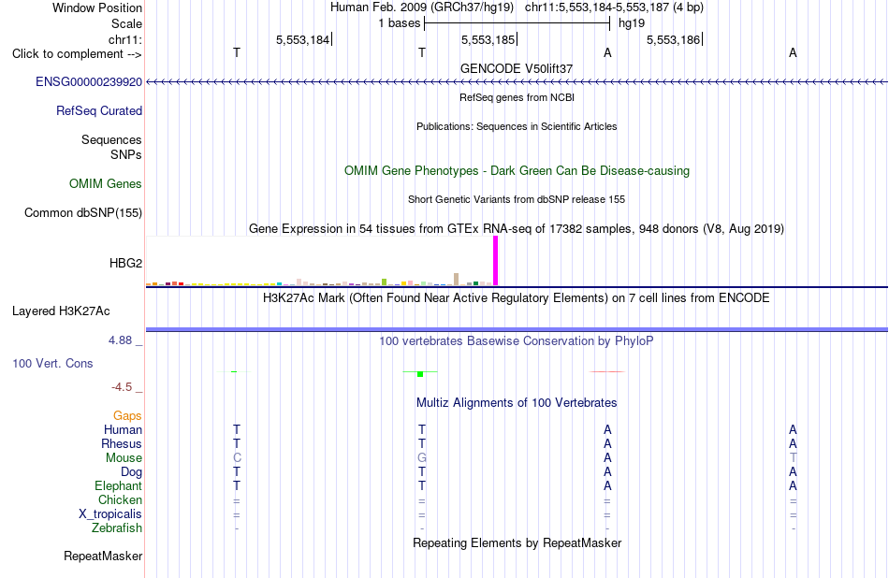Click the Scale label

(x=127, y=24)
